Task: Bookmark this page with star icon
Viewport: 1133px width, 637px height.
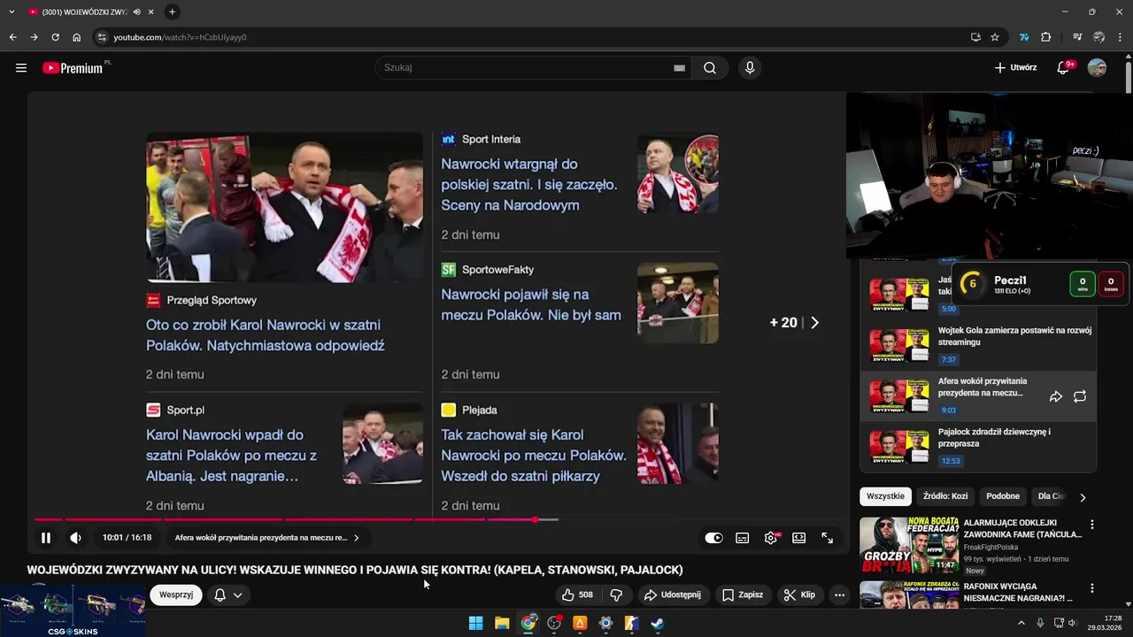Action: point(995,37)
